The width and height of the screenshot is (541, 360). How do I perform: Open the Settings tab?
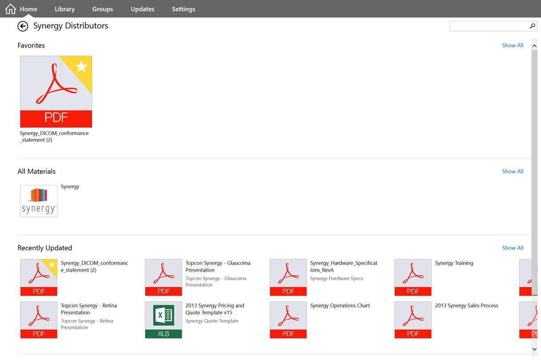183,9
